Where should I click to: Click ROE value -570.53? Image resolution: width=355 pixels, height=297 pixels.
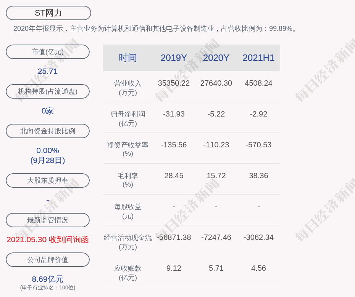tap(258, 145)
